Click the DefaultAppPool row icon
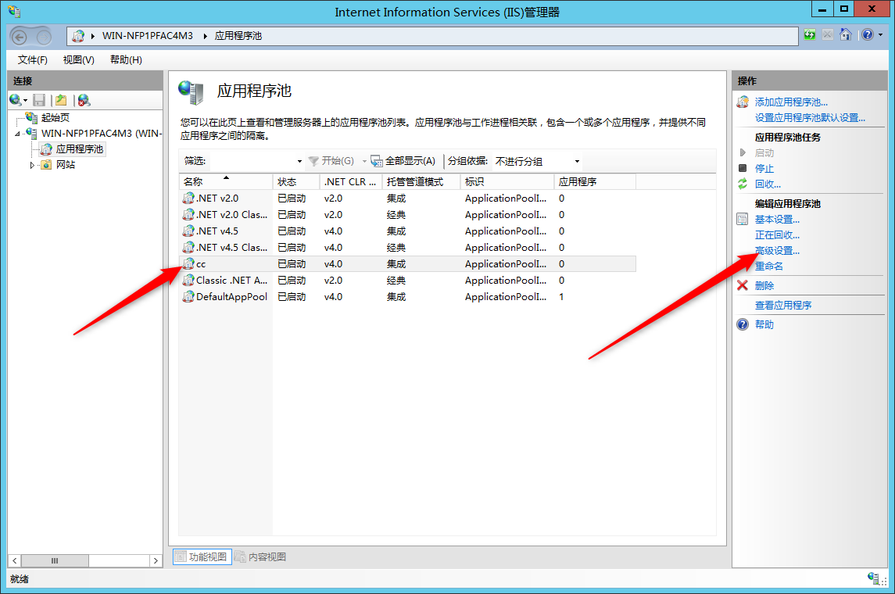The image size is (895, 594). [188, 297]
